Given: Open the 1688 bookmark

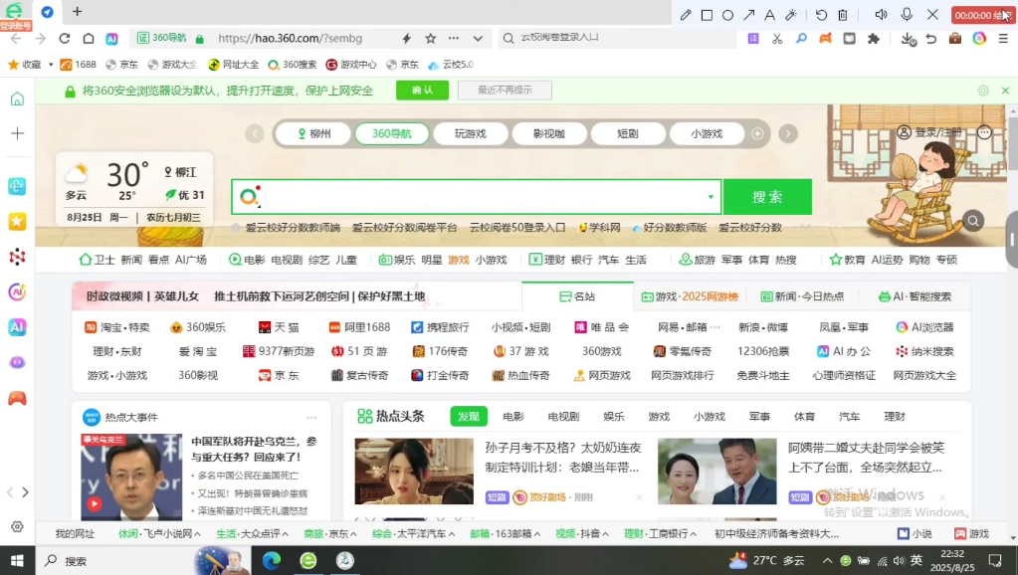Looking at the screenshot, I should [x=78, y=65].
